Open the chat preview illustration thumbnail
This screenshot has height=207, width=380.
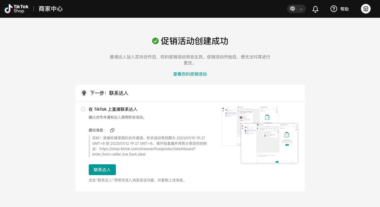260,135
